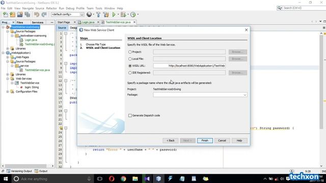Click the Finish button
Image resolution: width=326 pixels, height=183 pixels.
(205, 140)
